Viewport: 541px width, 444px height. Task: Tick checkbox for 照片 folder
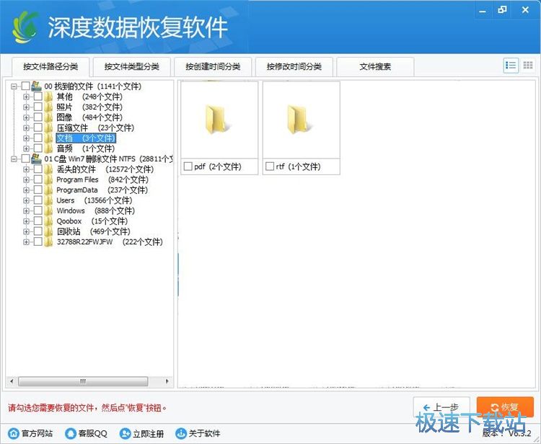(38, 107)
